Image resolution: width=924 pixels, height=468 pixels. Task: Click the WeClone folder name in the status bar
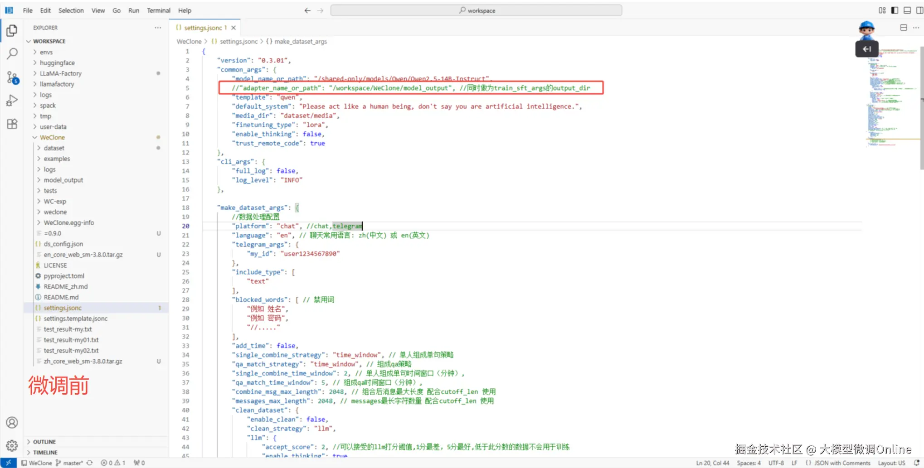37,463
